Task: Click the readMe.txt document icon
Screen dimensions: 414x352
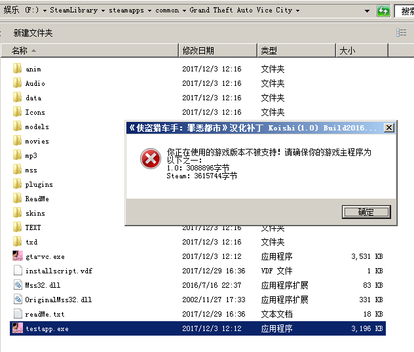Action: click(18, 314)
